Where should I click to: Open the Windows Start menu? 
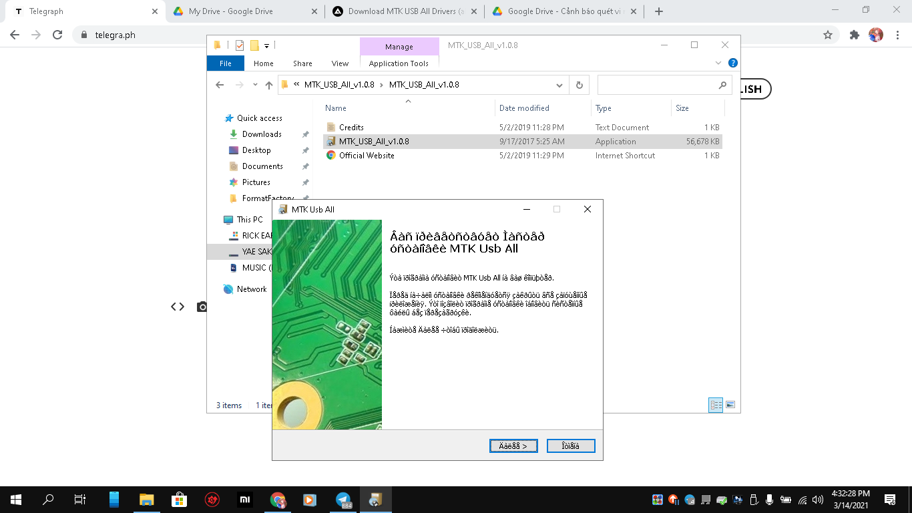coord(16,500)
